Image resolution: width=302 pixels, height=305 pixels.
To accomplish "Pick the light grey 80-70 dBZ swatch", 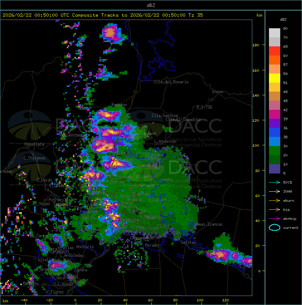I will [274, 33].
